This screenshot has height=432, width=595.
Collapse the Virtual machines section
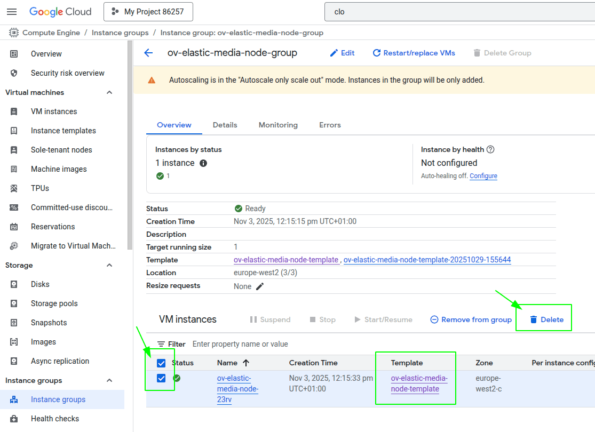pyautogui.click(x=109, y=92)
